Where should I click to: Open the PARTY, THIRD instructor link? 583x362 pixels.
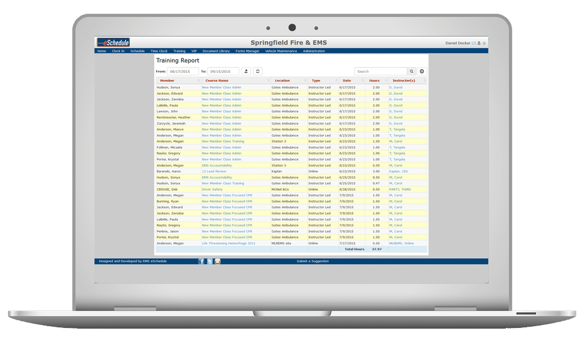point(400,190)
